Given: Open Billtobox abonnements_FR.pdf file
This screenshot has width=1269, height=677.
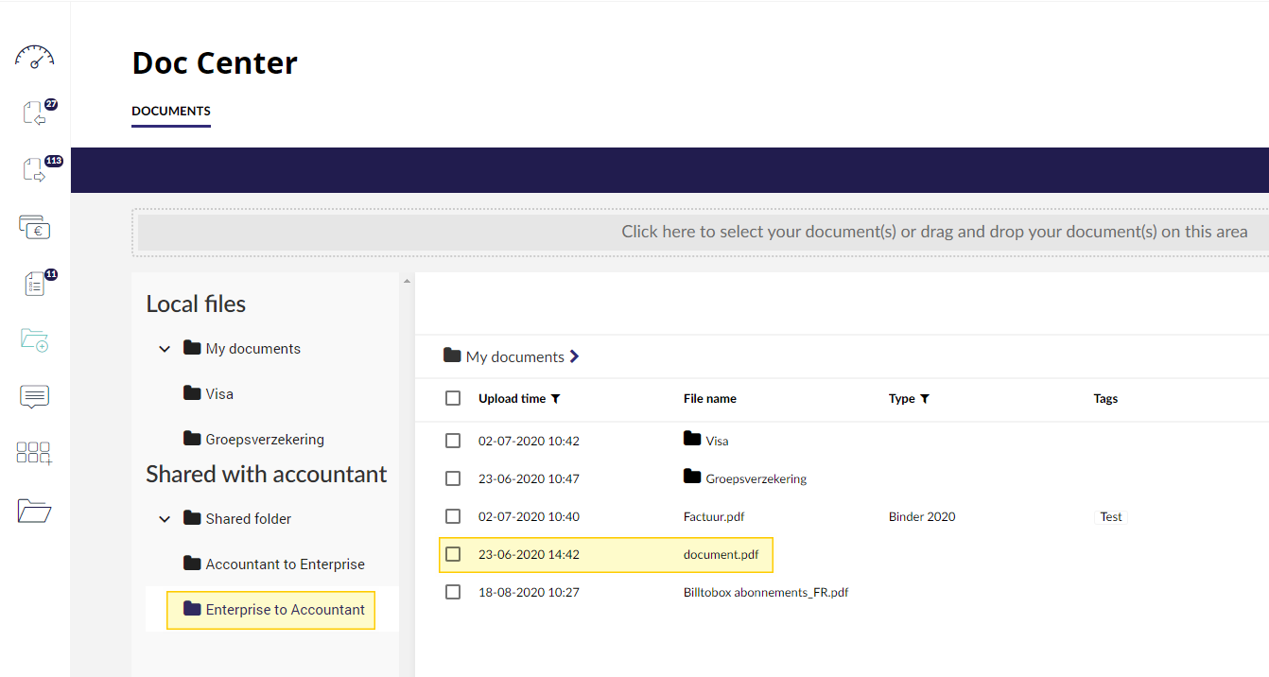Looking at the screenshot, I should [x=766, y=592].
